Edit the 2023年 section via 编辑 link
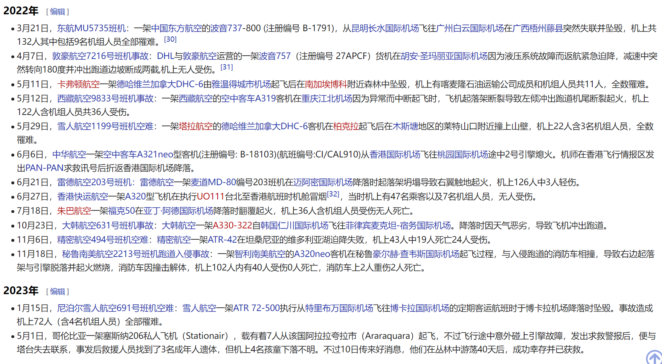 (x=58, y=292)
